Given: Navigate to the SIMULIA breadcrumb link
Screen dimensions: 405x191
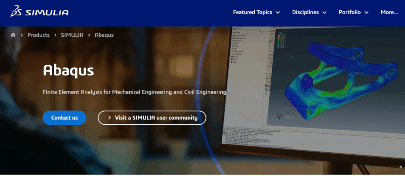Looking at the screenshot, I should coord(72,35).
